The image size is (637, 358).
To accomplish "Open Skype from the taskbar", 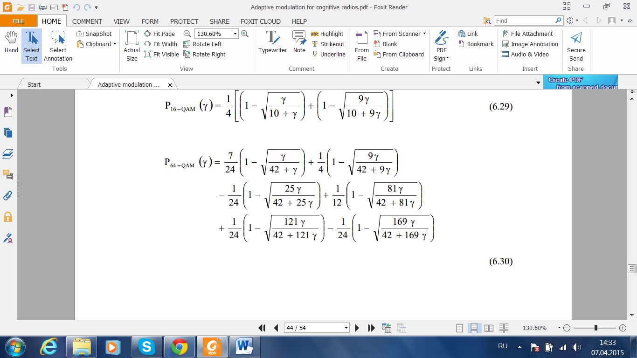I will tap(147, 347).
